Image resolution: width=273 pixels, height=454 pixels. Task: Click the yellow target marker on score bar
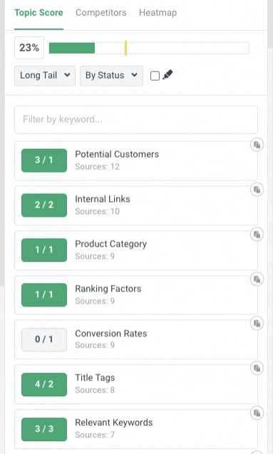click(125, 48)
